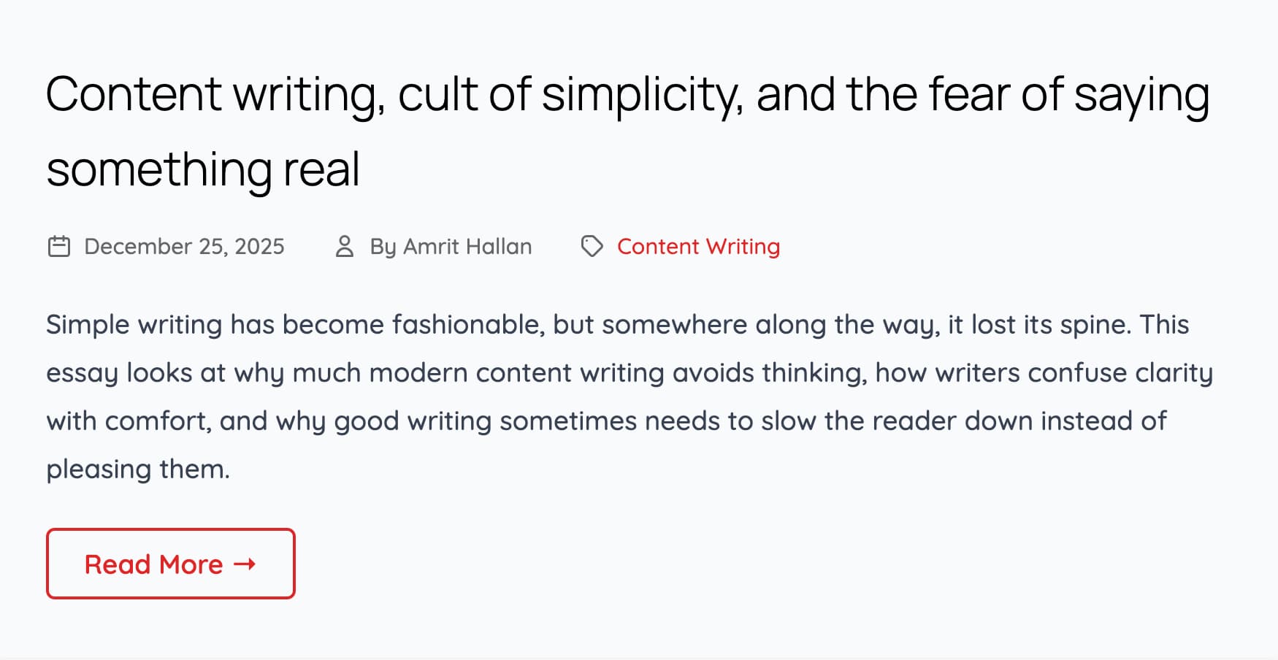Click the 'December 25, 2025' post date
Image resolution: width=1278 pixels, height=660 pixels.
click(x=184, y=247)
